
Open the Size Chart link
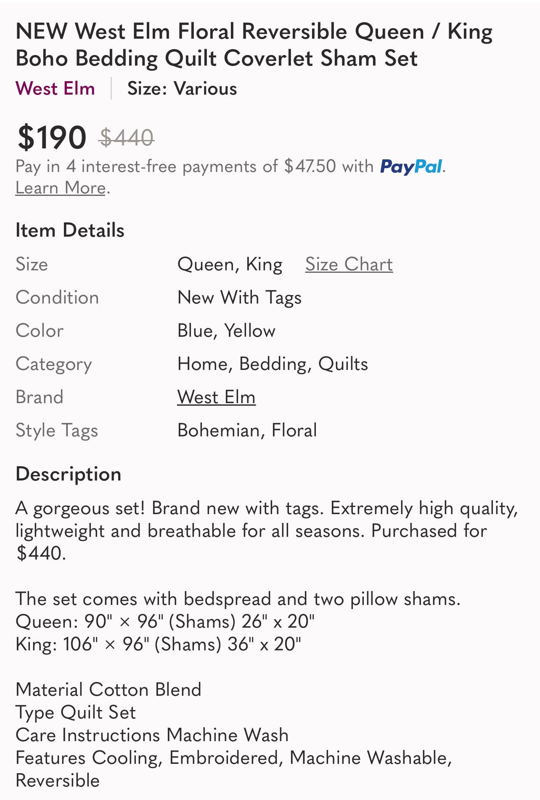click(349, 264)
